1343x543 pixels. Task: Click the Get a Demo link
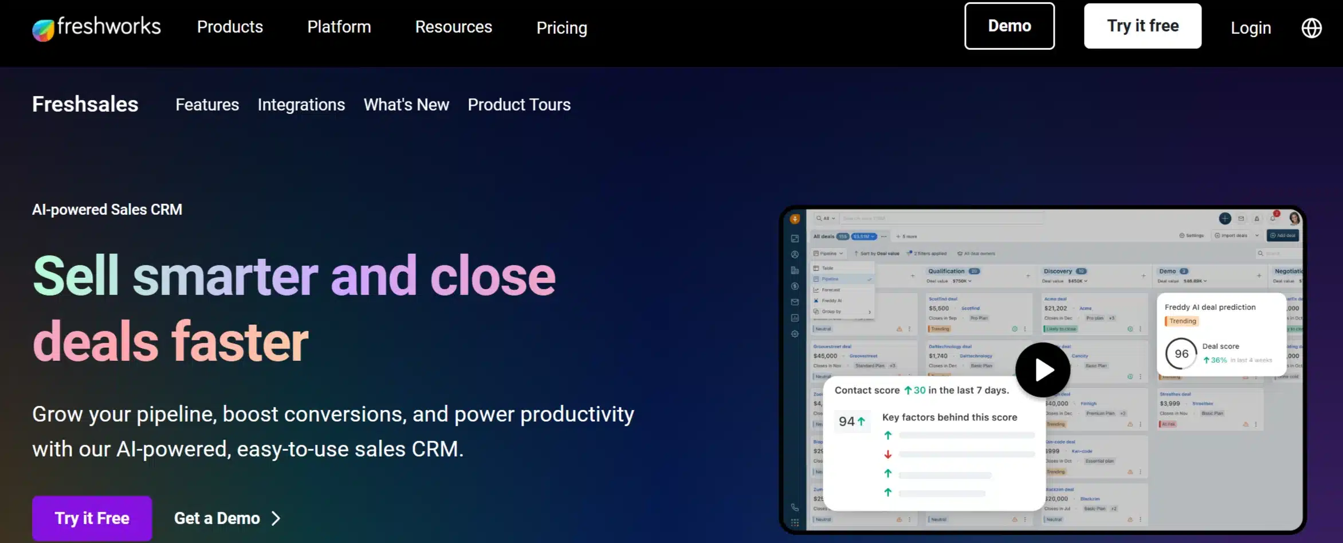pos(217,518)
